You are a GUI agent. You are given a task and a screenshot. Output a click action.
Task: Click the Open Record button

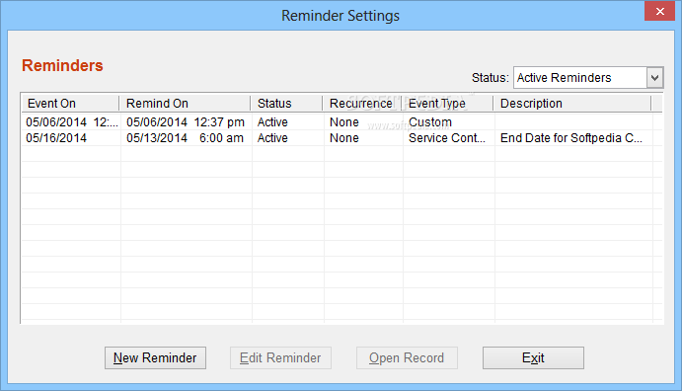407,358
